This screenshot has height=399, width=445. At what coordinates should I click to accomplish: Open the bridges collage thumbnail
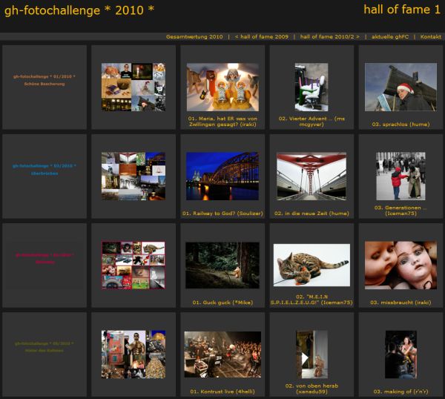coord(133,176)
